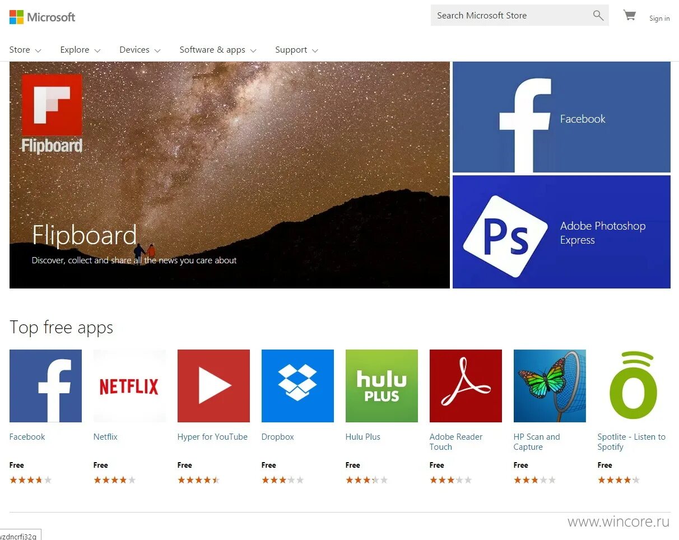The image size is (679, 540).
Task: Open the Dropbox app name link
Action: [278, 437]
